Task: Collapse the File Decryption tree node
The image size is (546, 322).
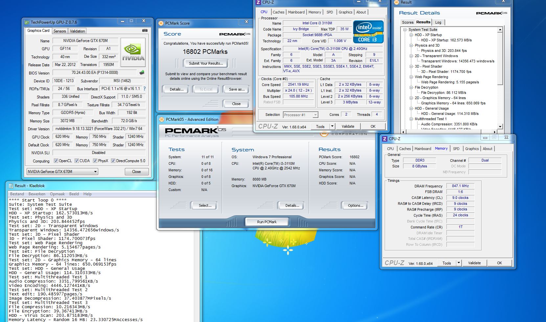Action: pos(411,87)
